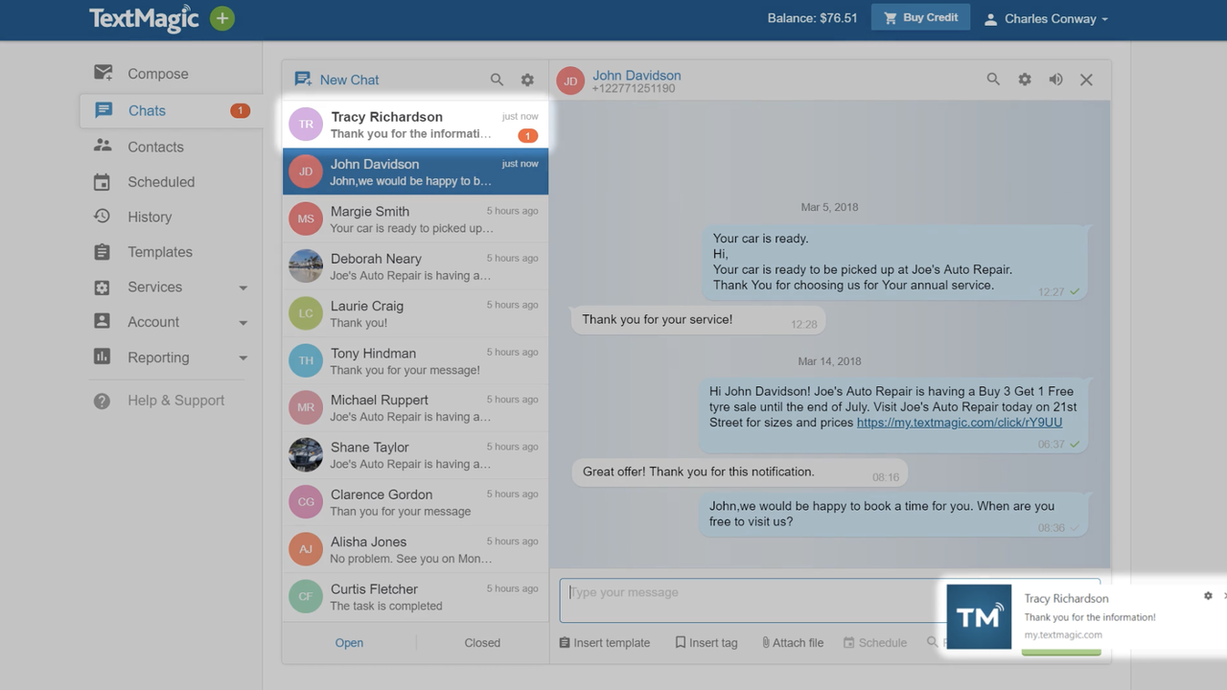1227x690 pixels.
Task: Open the Templates sidebar icon
Action: coord(103,251)
